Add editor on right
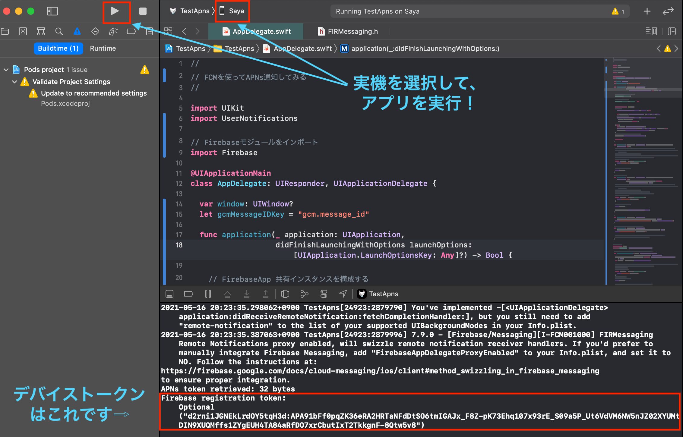683x437 pixels. tap(672, 31)
